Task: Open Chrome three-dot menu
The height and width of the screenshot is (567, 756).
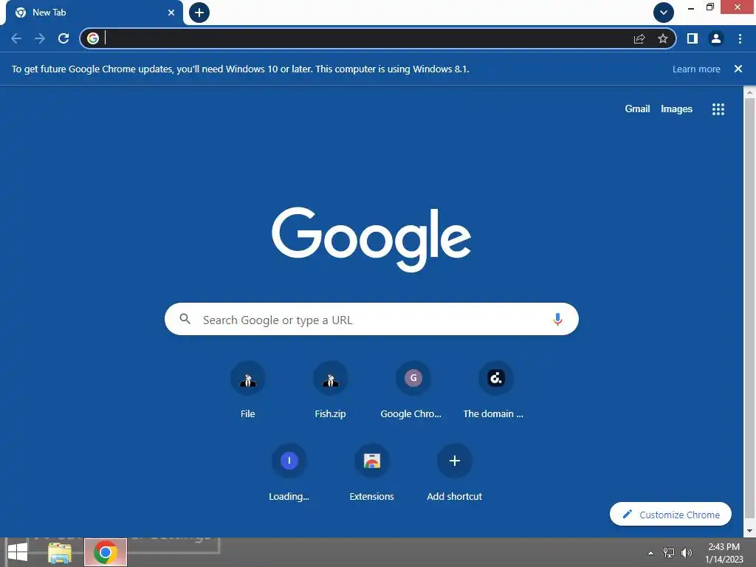Action: coord(740,38)
